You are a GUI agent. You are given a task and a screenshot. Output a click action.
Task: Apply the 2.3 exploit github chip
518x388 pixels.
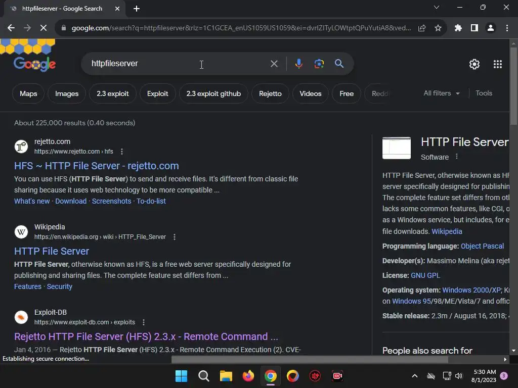click(x=213, y=93)
